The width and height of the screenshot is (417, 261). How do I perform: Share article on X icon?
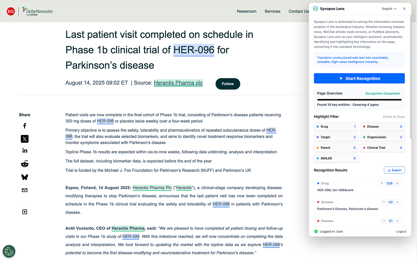point(24,139)
